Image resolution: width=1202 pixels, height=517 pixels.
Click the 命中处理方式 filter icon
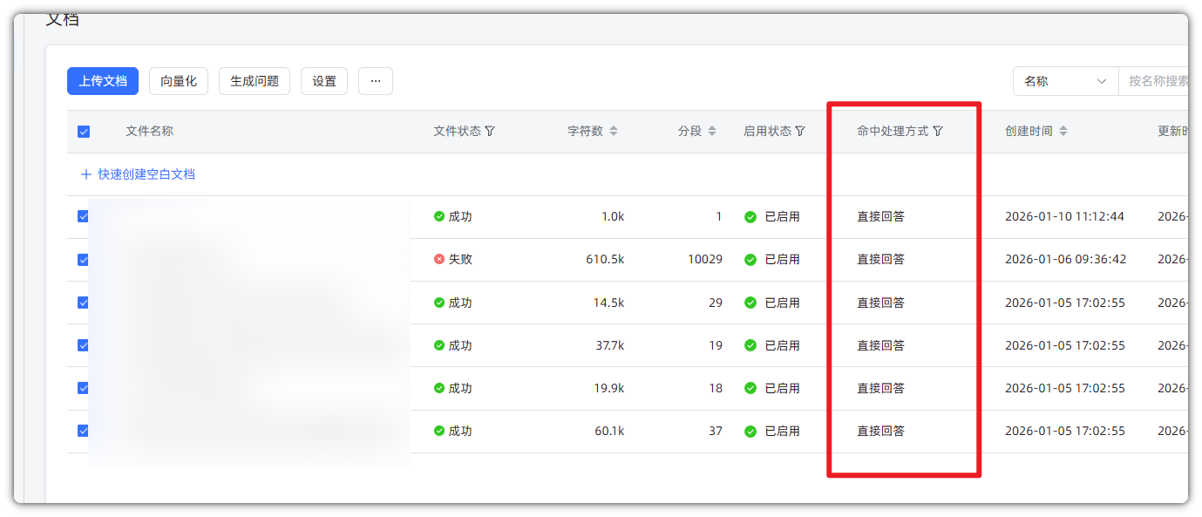coord(938,131)
